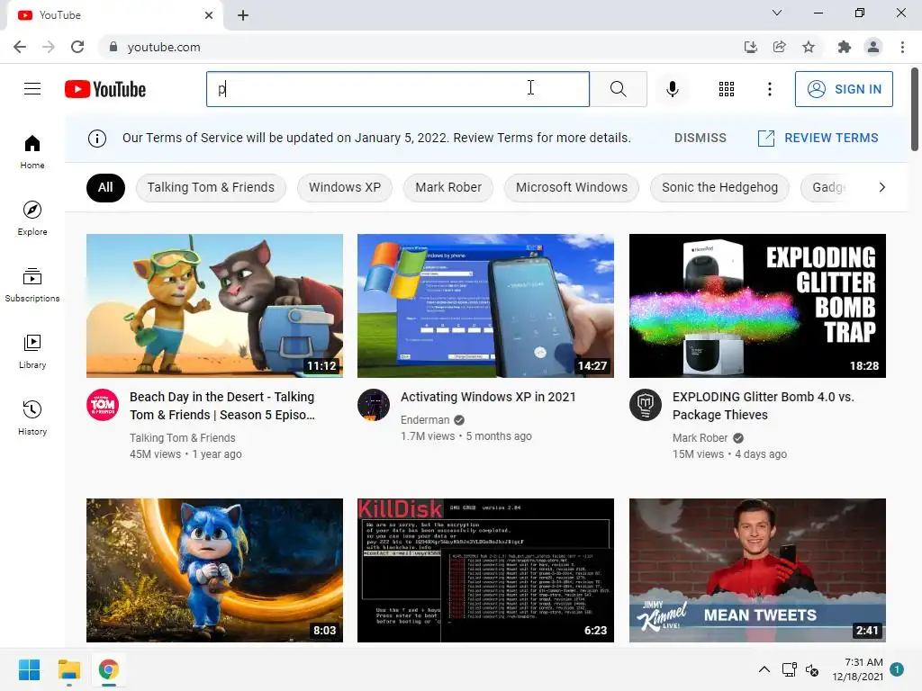Screen dimensions: 922x691
Task: Click the Enderman channel name
Action: (x=425, y=419)
